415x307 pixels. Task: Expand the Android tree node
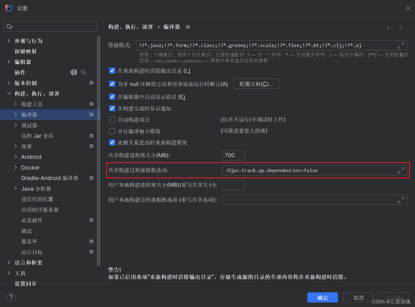(16, 157)
